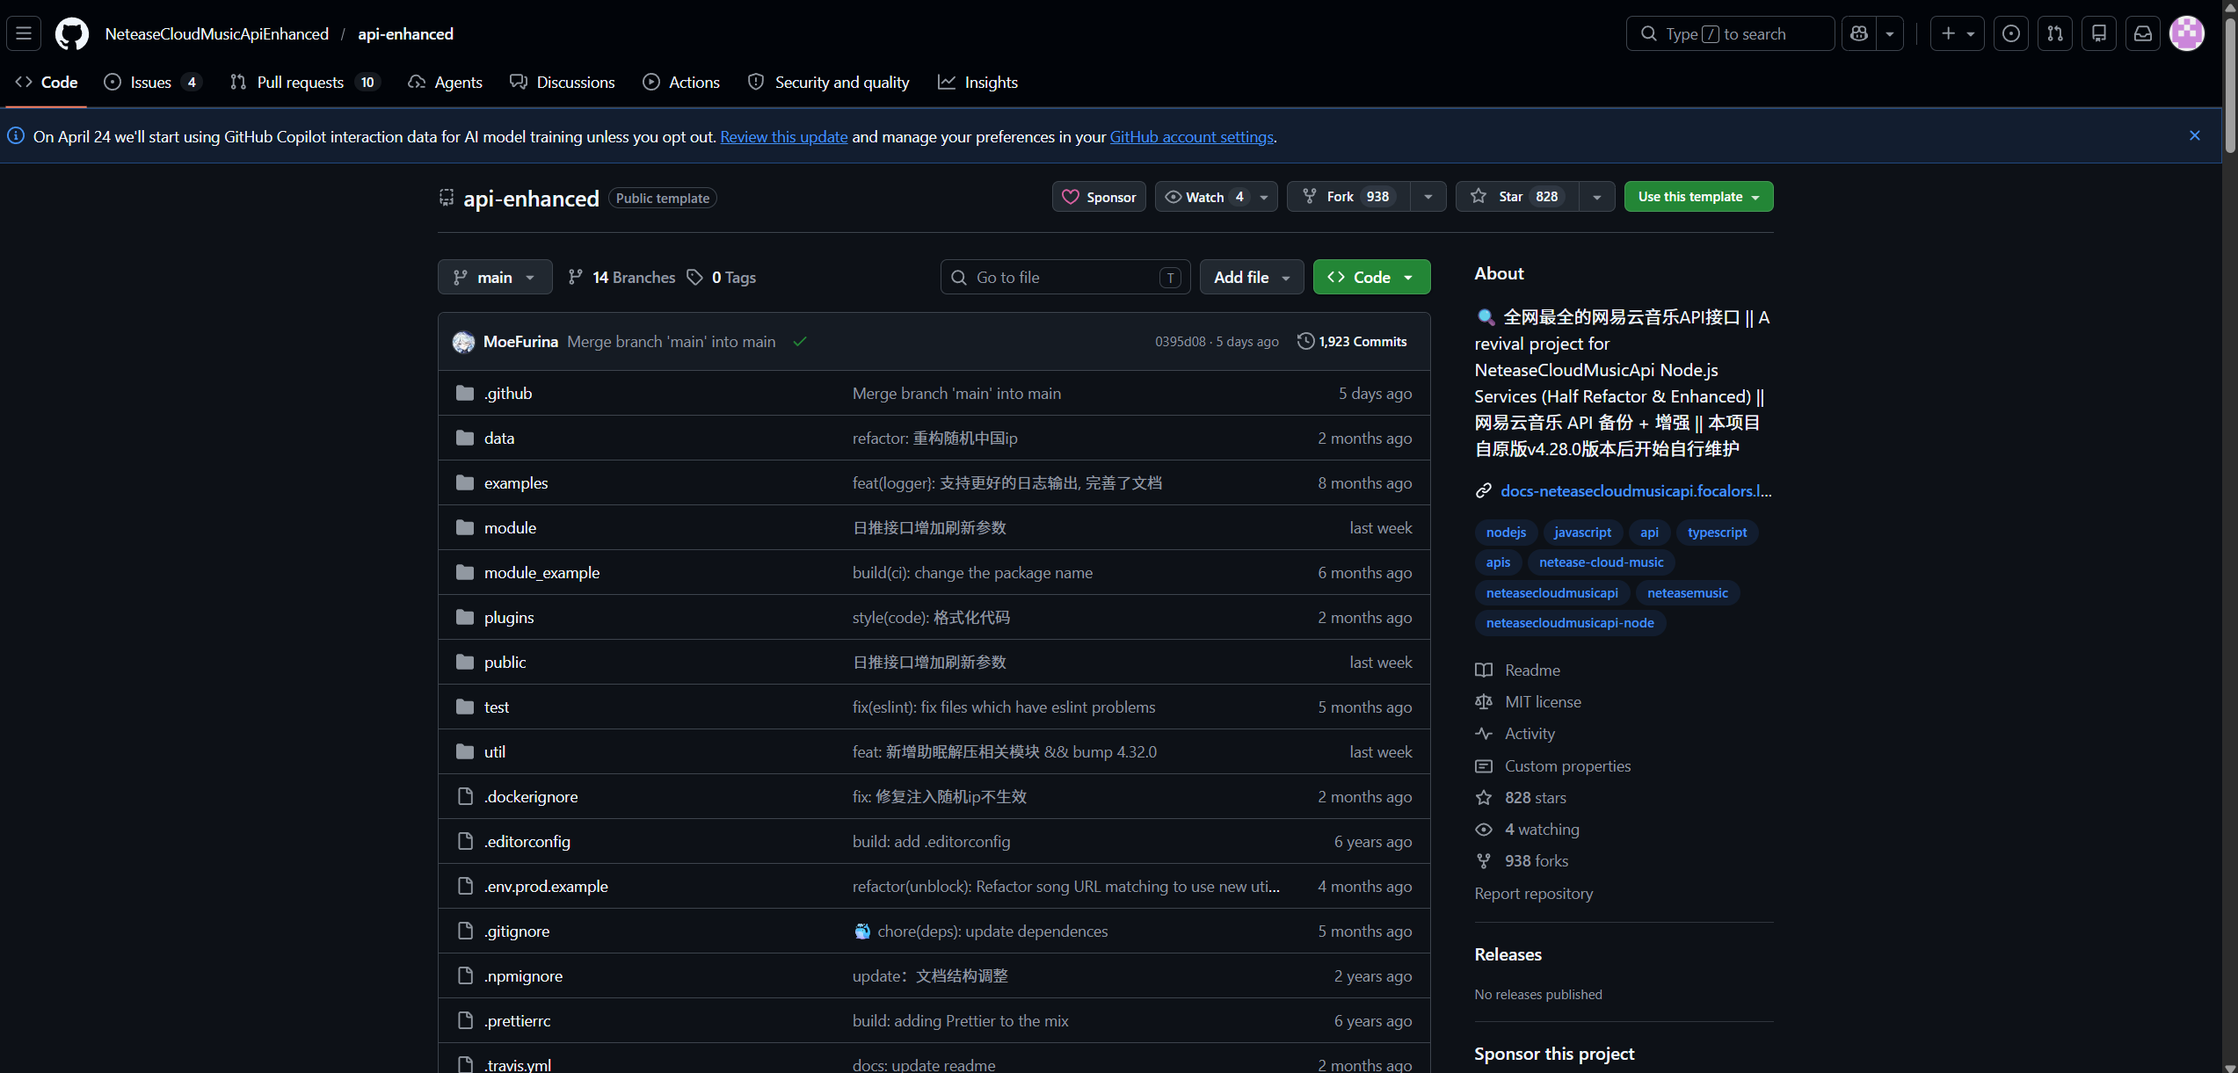Image resolution: width=2238 pixels, height=1073 pixels.
Task: Expand the Add file dropdown
Action: [1251, 278]
